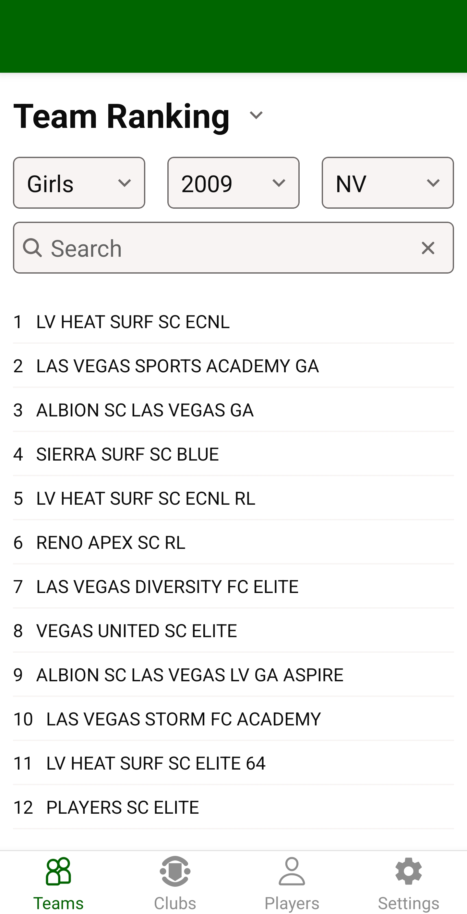Open RENO APEX SC RL team
The height and width of the screenshot is (914, 467).
111,542
